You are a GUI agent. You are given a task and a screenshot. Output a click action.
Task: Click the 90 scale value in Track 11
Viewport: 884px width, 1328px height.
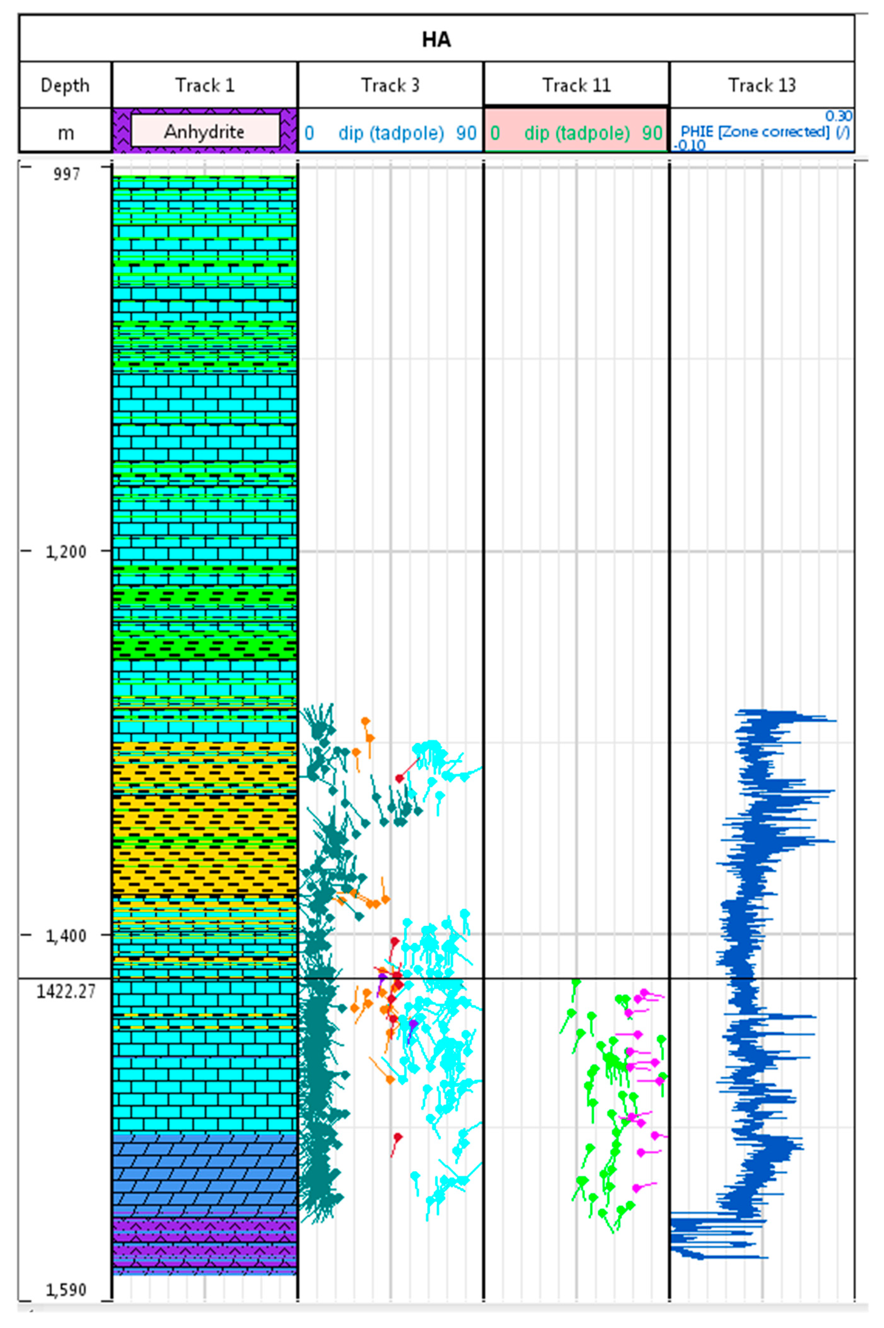pos(652,133)
